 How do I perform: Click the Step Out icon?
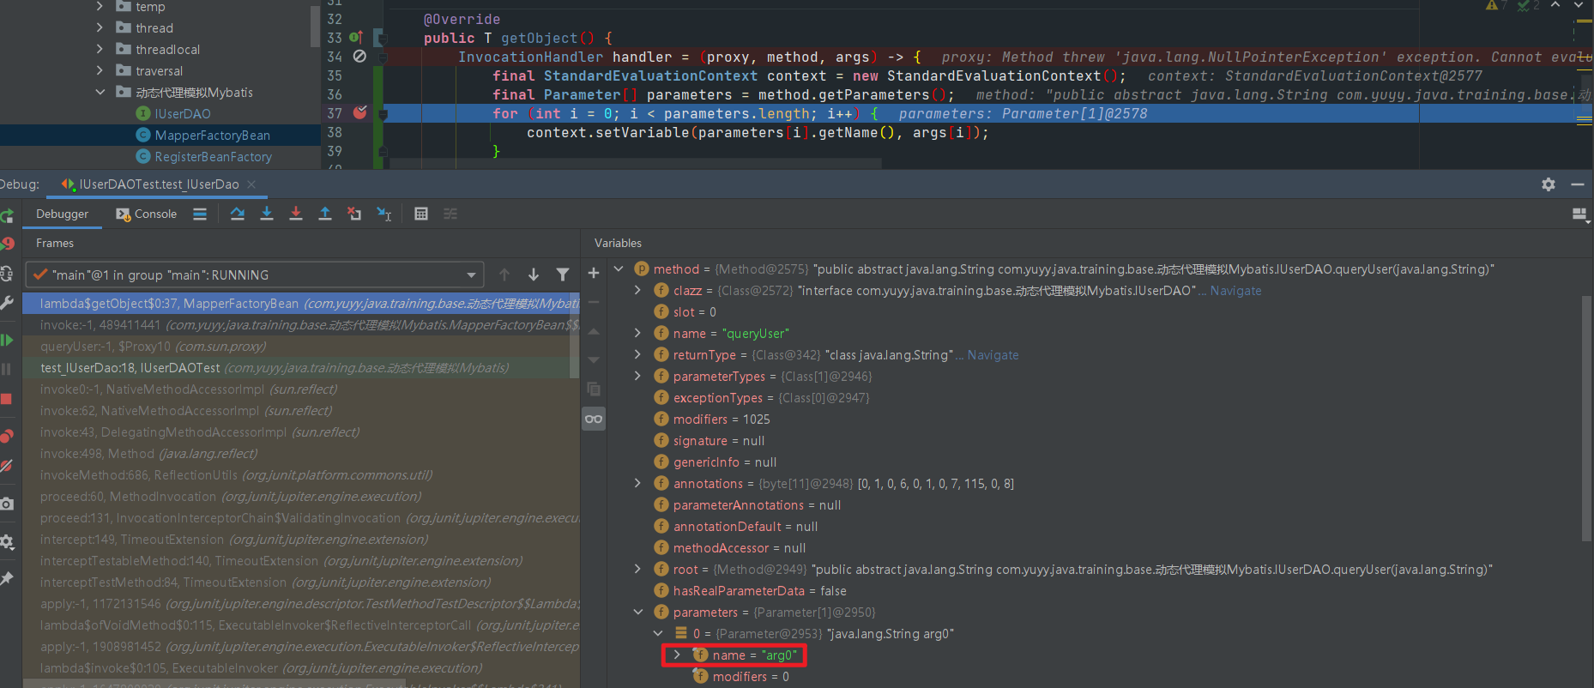click(x=325, y=214)
